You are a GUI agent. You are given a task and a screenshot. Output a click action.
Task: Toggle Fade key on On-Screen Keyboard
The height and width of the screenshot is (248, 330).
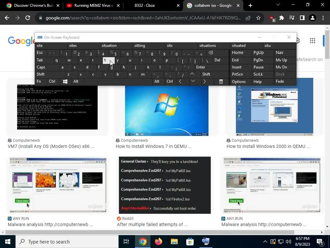click(x=285, y=81)
